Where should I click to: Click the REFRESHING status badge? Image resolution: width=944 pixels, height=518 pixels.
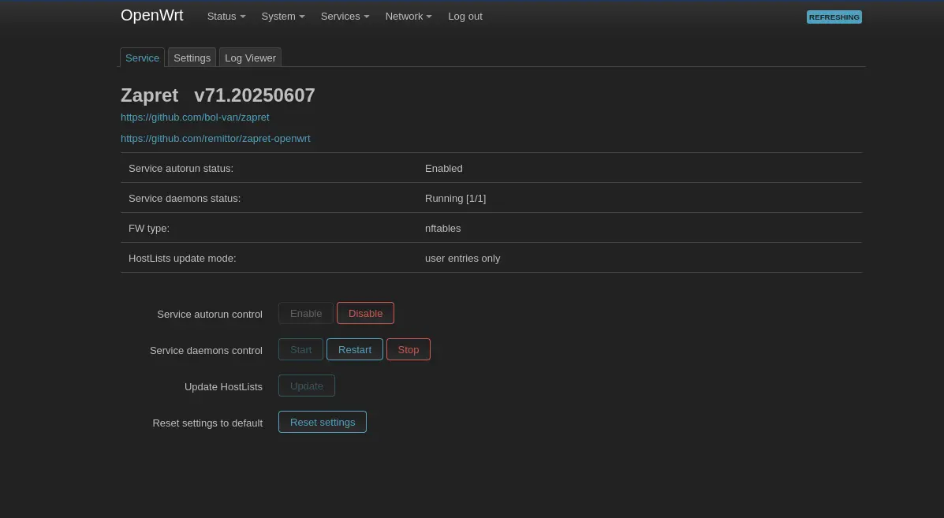click(x=834, y=17)
